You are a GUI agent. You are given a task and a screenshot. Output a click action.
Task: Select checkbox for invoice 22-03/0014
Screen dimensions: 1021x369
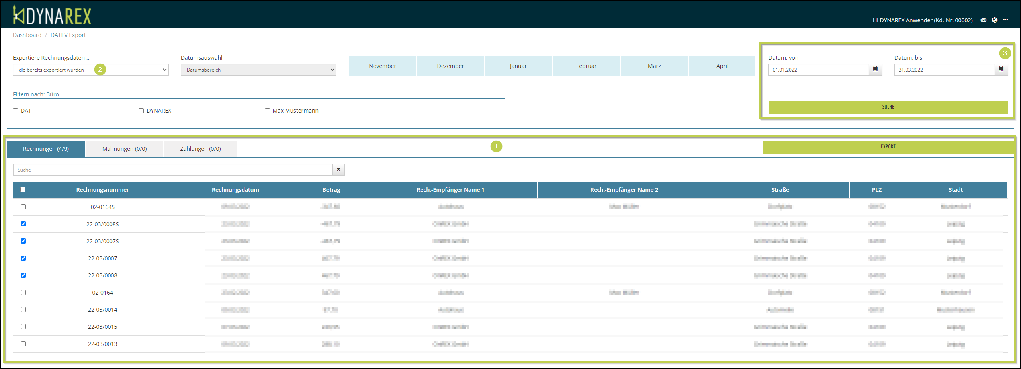click(x=23, y=310)
